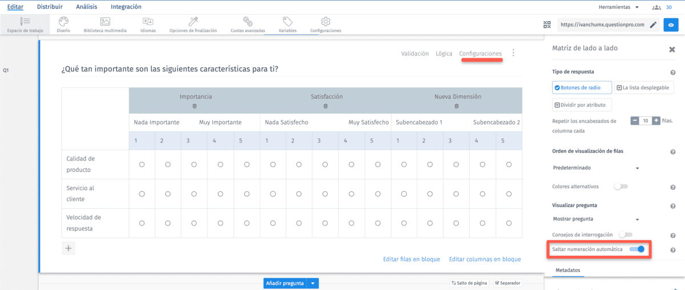
Task: Add a new row with the plus icon
Action: pos(68,248)
